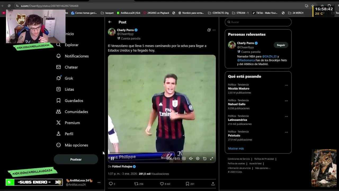Open Nicolás Maduro trend options menu

point(286,85)
